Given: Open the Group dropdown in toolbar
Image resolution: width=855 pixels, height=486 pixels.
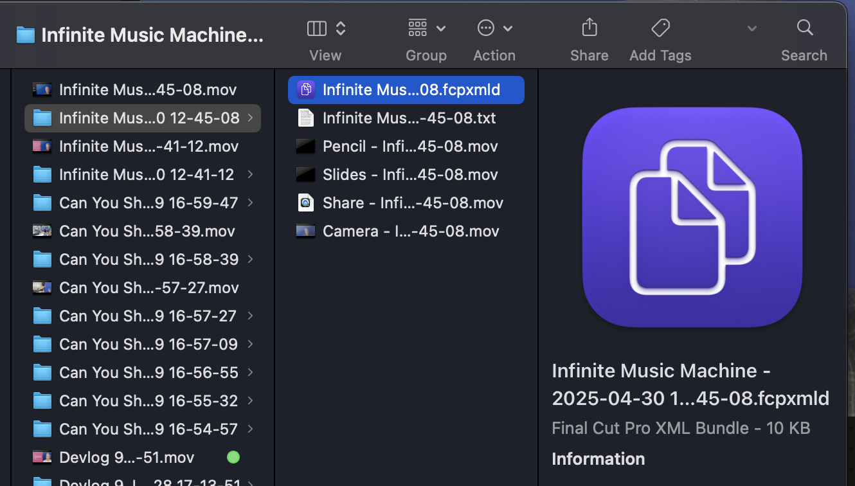Looking at the screenshot, I should [x=426, y=28].
